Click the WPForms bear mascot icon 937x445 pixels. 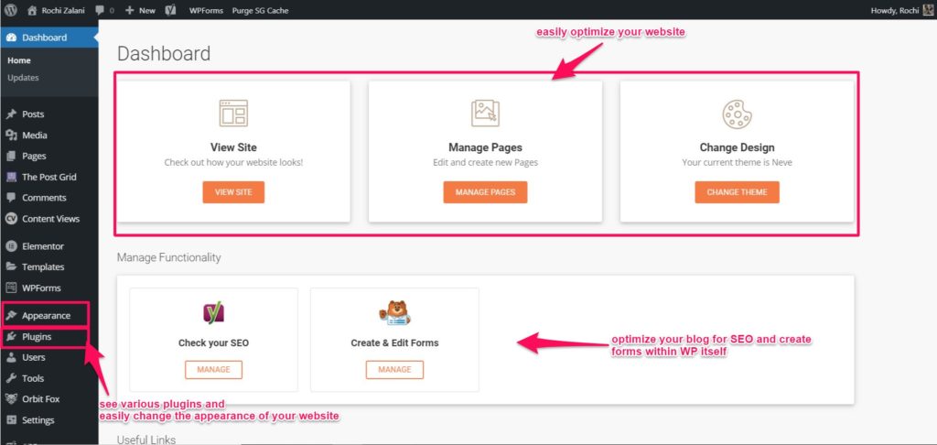coord(394,313)
